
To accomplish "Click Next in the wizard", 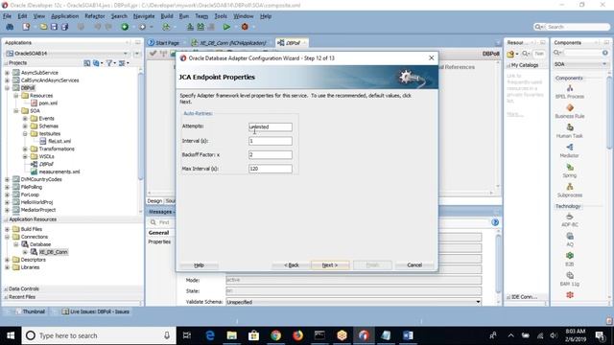I will pos(330,265).
